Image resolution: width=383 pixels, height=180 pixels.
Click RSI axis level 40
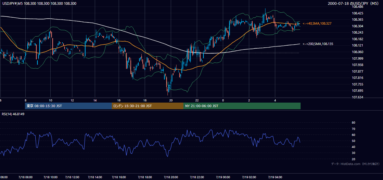353,147
